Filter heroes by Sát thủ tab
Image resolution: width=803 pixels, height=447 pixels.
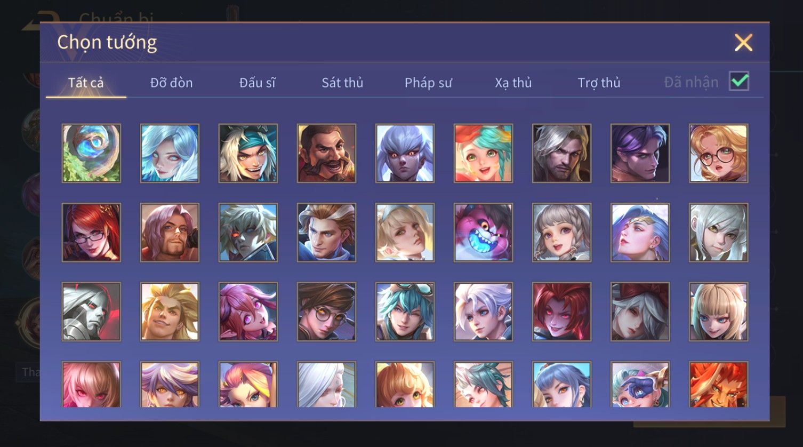[342, 83]
